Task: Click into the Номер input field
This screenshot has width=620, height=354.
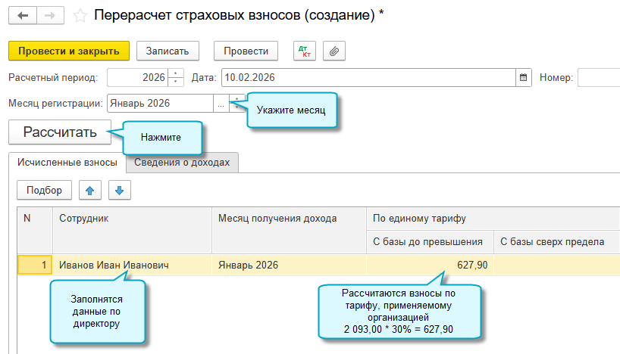Action: pos(599,77)
